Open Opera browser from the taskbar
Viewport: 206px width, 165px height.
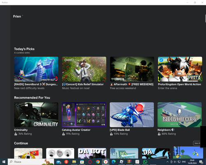90,162
